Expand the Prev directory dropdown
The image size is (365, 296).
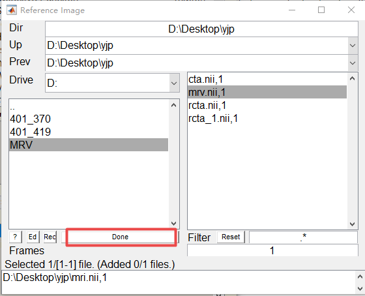353,63
